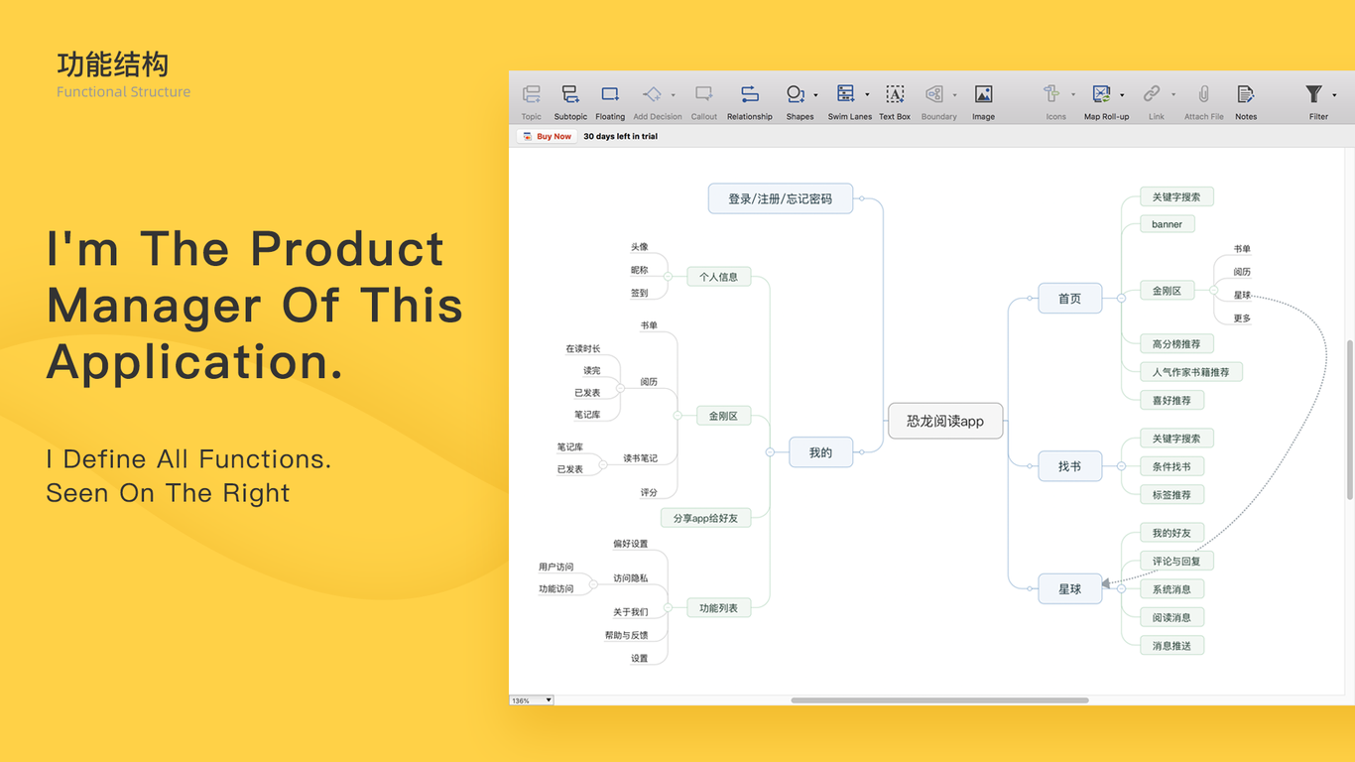Image resolution: width=1355 pixels, height=762 pixels.
Task: Open the Filter dropdown arrow
Action: click(x=1335, y=95)
